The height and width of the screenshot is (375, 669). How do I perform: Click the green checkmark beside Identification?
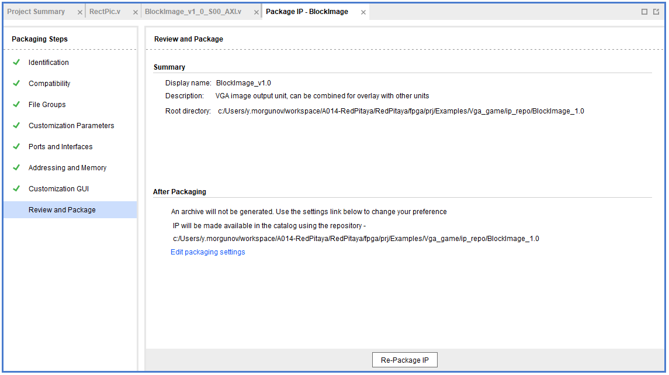pyautogui.click(x=16, y=63)
